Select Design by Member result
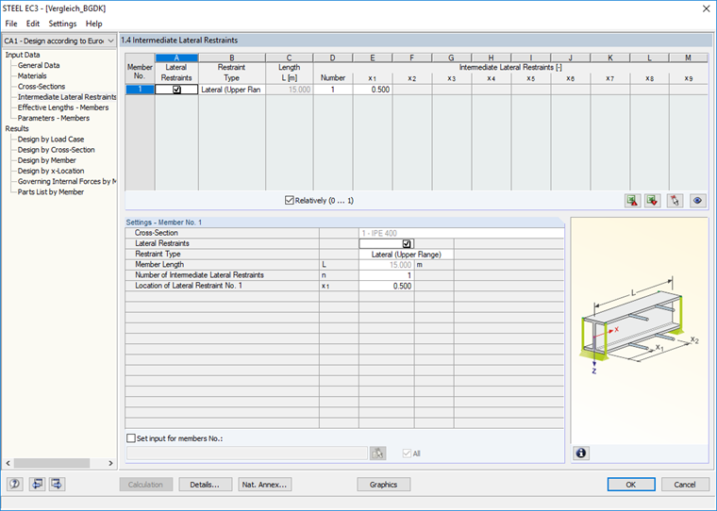This screenshot has height=511, width=717. point(46,160)
